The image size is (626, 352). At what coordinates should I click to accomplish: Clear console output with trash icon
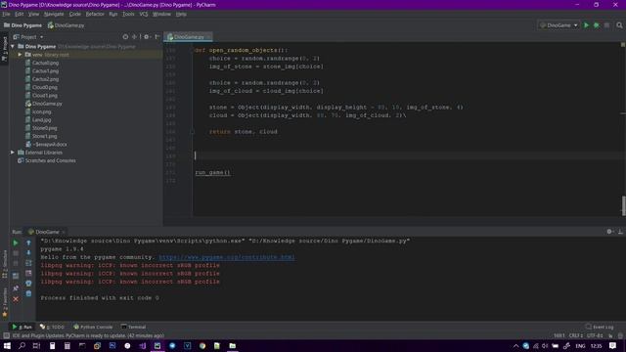[28, 293]
